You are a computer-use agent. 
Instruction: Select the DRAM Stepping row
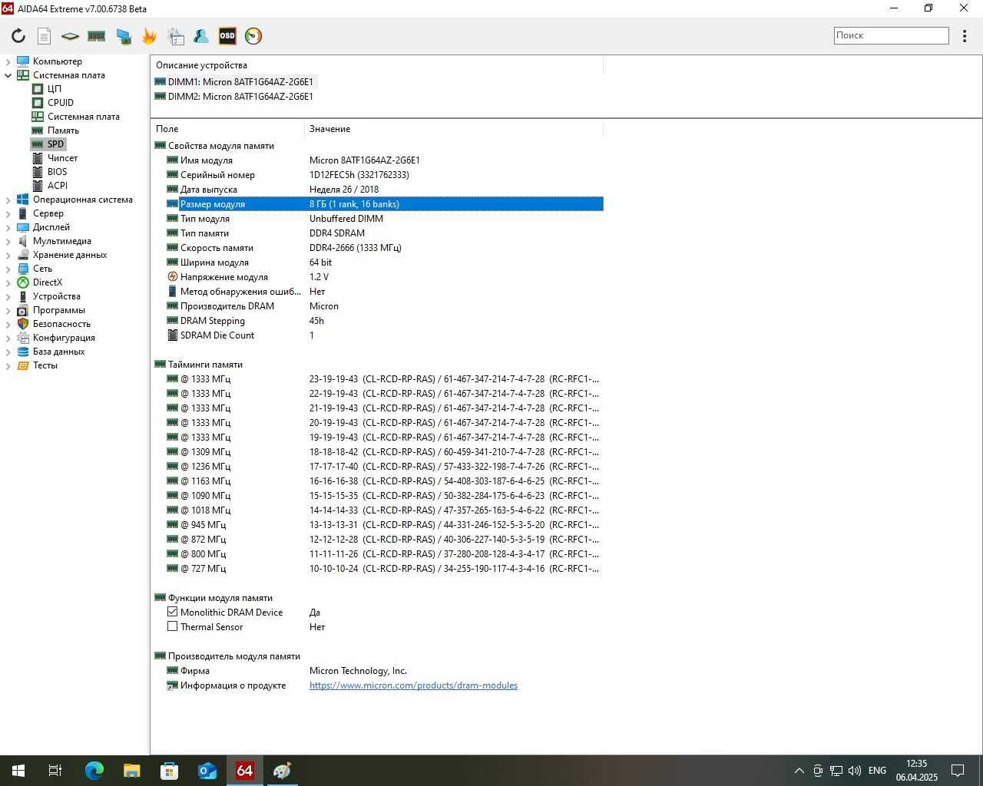click(x=384, y=321)
